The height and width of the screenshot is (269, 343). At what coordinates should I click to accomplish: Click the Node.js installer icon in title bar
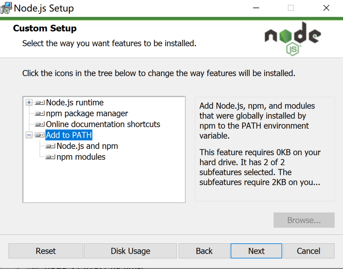6,8
